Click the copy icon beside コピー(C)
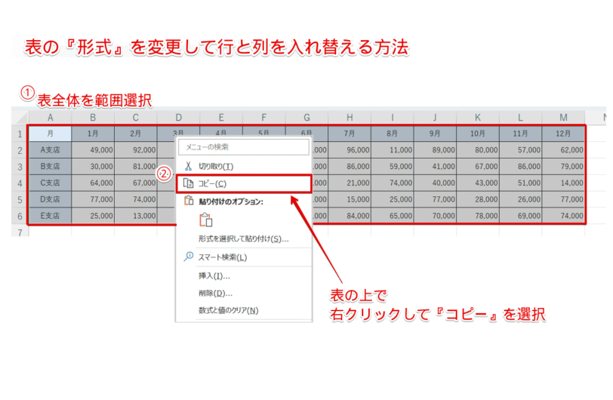The image size is (613, 400). 189,183
